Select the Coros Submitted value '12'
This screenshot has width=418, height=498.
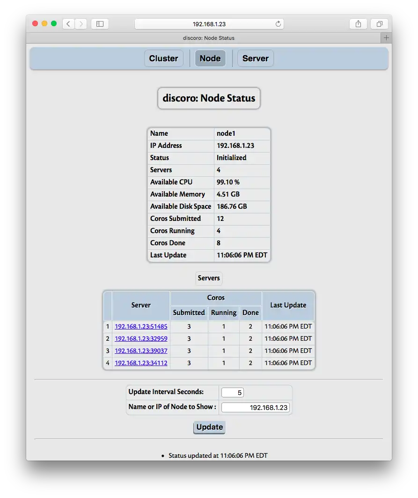220,219
